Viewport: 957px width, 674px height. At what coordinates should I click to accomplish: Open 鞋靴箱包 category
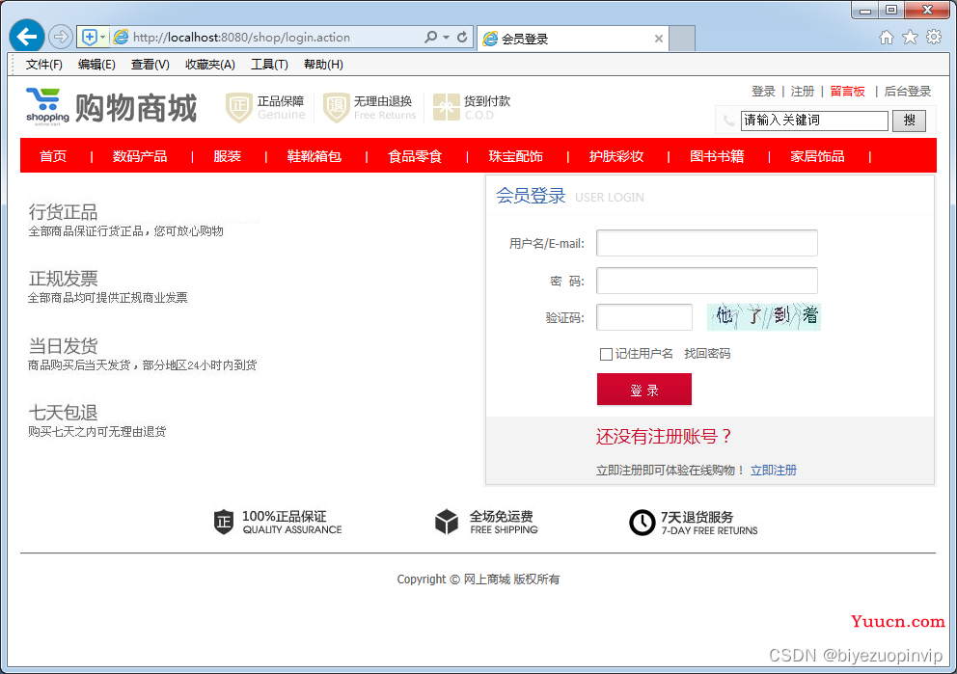314,156
